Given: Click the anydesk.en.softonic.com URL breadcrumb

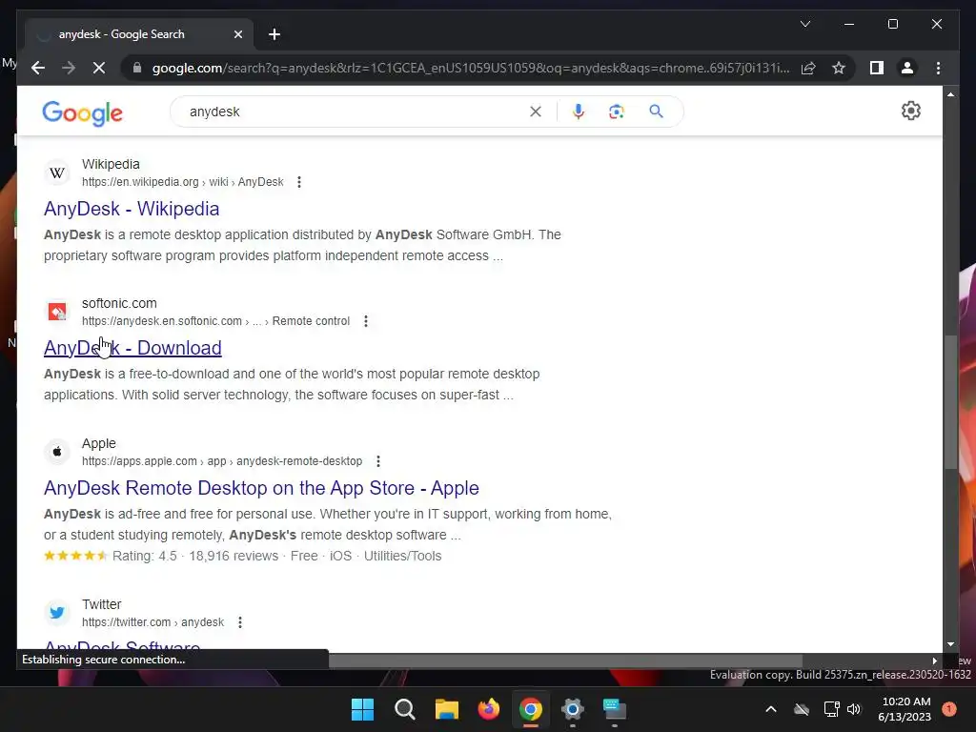Looking at the screenshot, I should point(216,321).
